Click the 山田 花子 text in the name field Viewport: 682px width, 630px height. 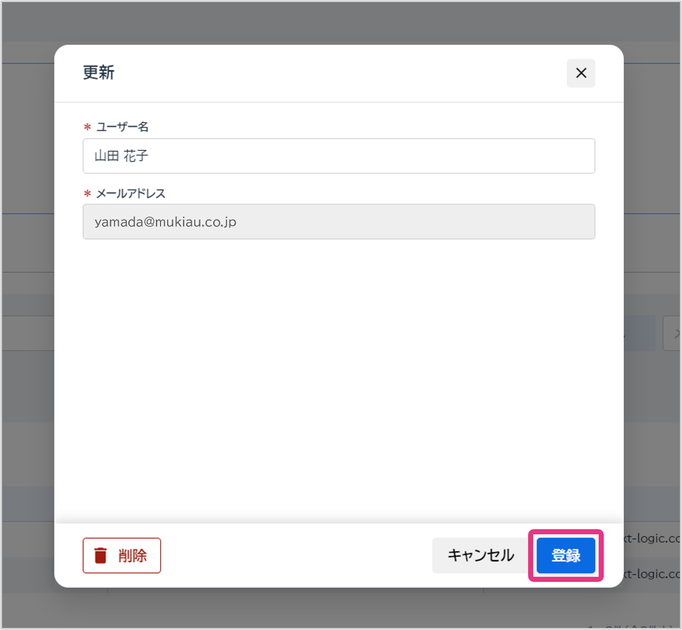121,156
